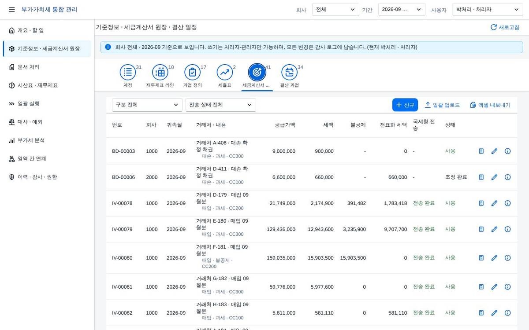Click the 엑셀 내보내기 button
The width and height of the screenshot is (529, 330).
pos(490,105)
